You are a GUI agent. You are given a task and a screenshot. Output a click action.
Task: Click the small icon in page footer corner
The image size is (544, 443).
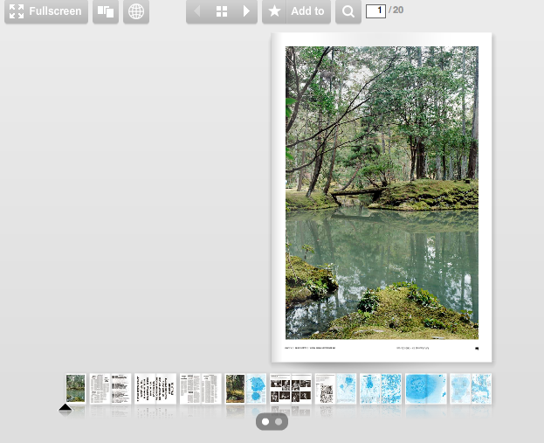477,349
